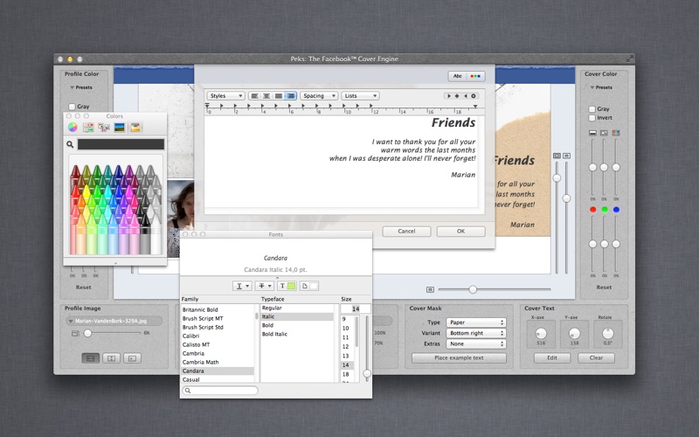Image resolution: width=699 pixels, height=437 pixels.
Task: Select the crayons picker mode
Action: (135, 128)
